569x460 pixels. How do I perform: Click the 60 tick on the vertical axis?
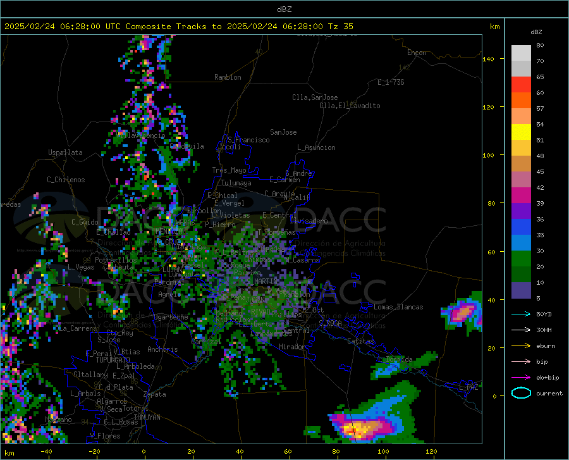click(x=491, y=252)
